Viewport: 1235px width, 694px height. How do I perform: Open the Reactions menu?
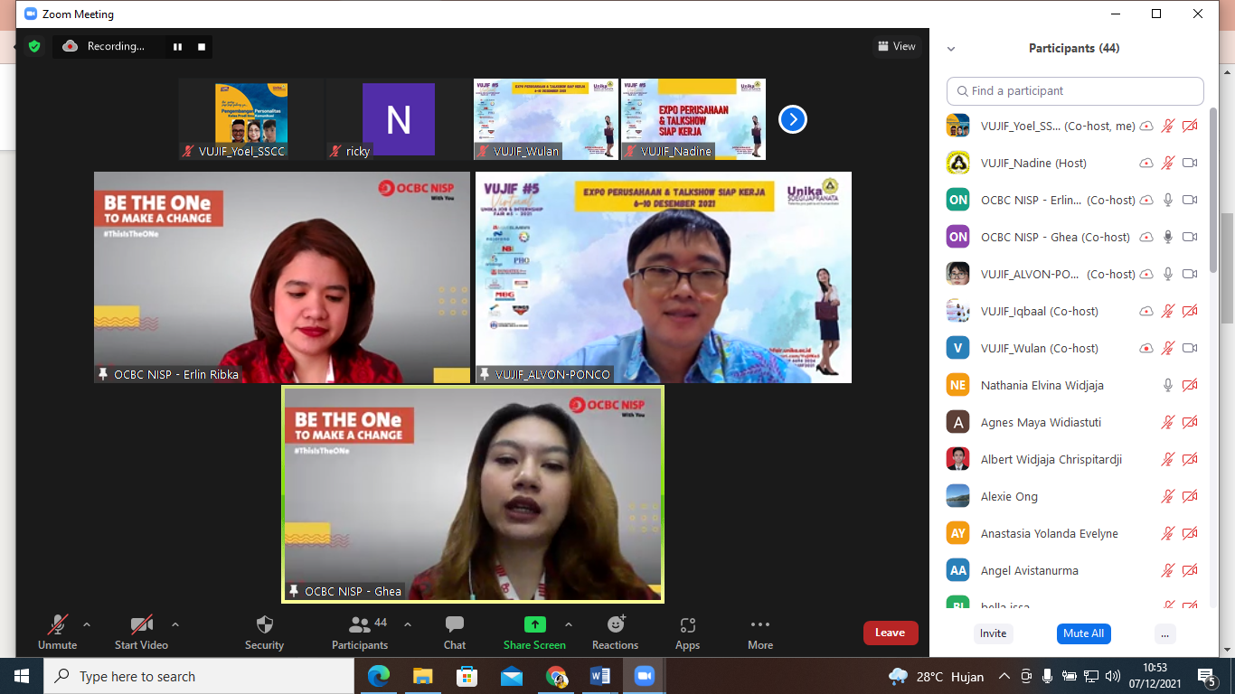point(616,632)
